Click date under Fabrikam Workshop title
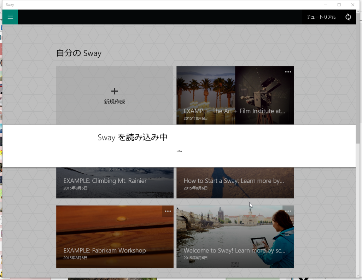The width and height of the screenshot is (362, 280). 75,258
